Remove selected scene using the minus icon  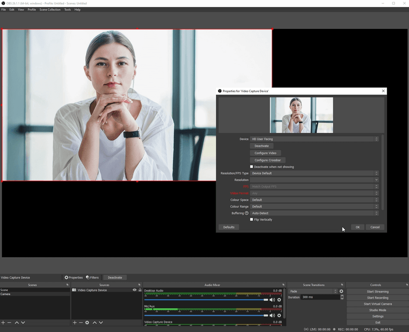point(9,323)
